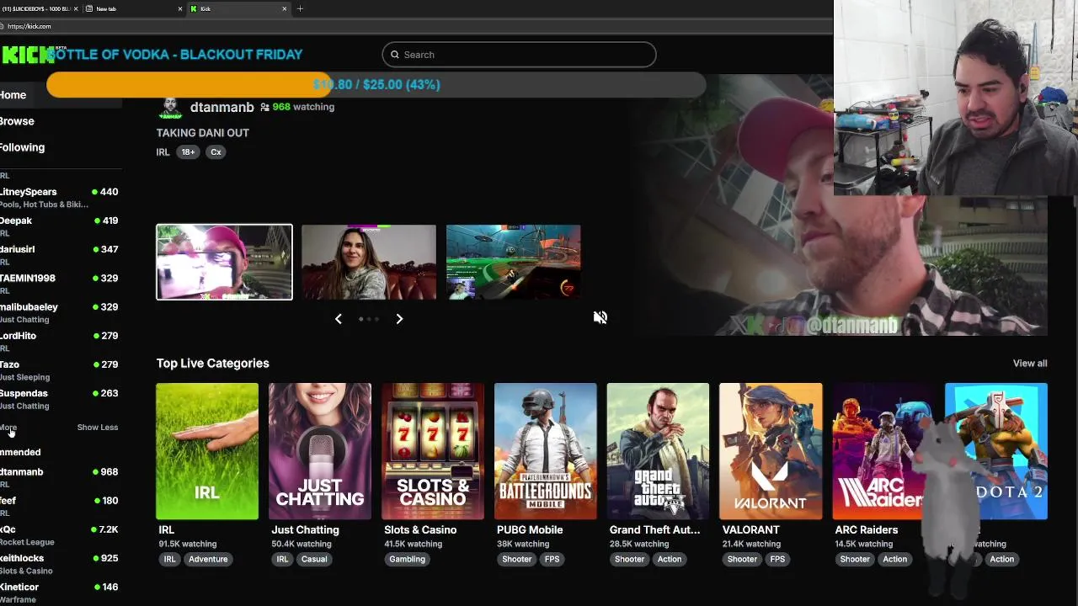
Task: Expand the list with More
Action: (8, 428)
